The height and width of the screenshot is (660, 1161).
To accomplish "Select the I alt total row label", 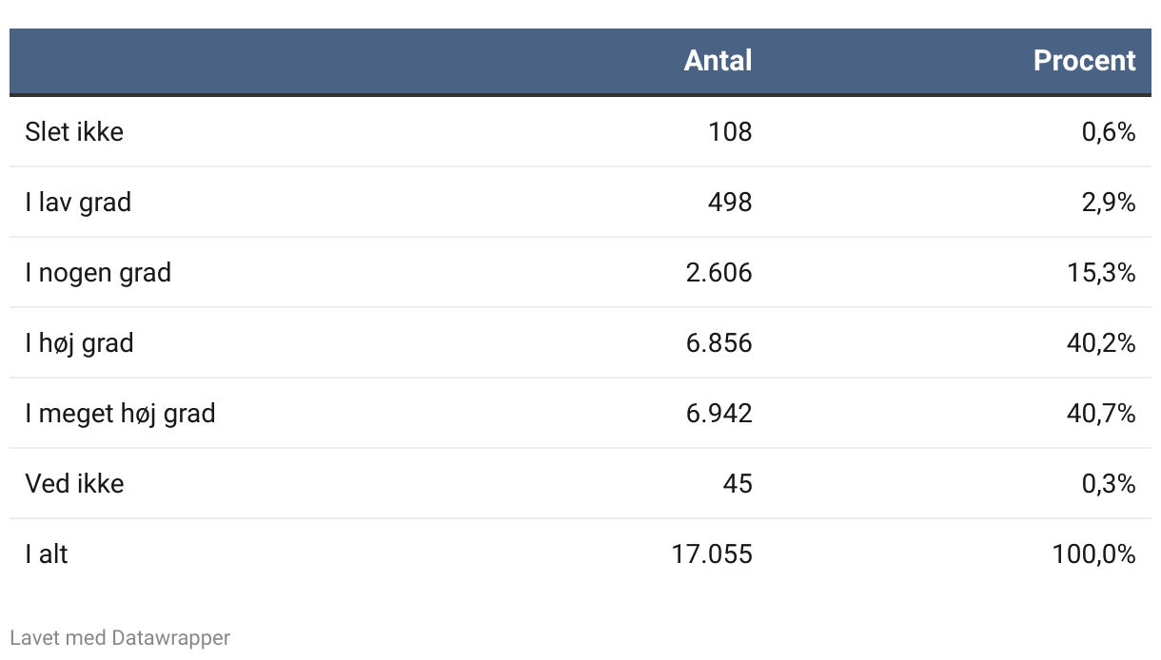I will 47,553.
